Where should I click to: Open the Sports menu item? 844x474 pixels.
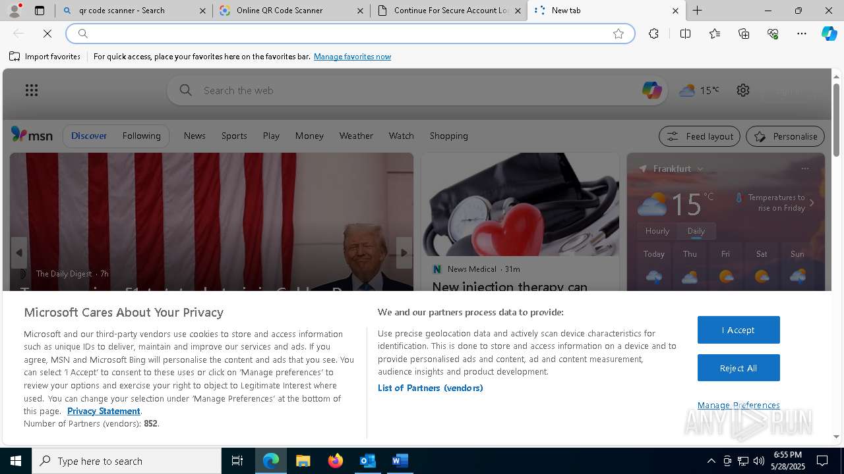234,136
